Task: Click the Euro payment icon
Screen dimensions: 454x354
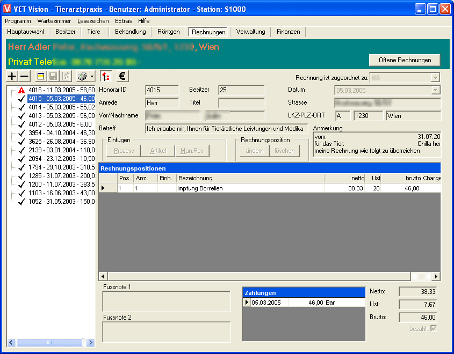Action: [x=122, y=76]
